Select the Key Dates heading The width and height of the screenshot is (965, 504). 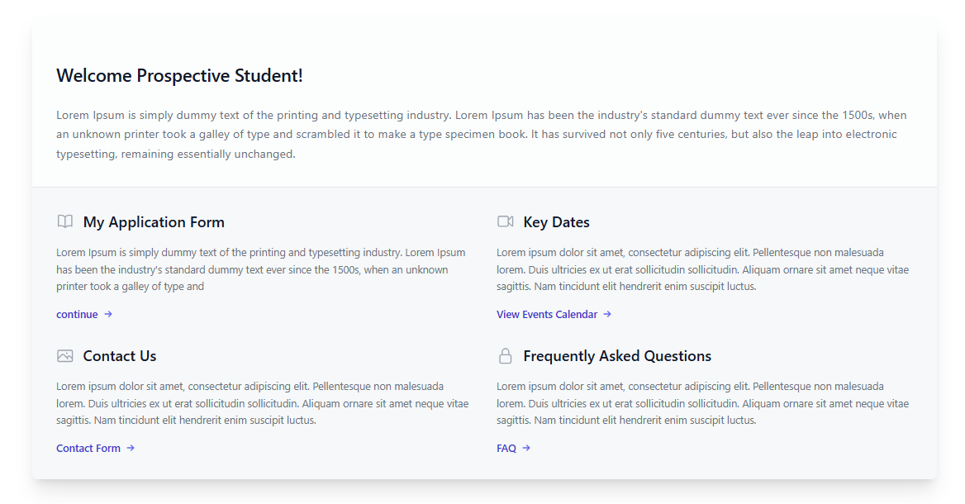(x=556, y=222)
